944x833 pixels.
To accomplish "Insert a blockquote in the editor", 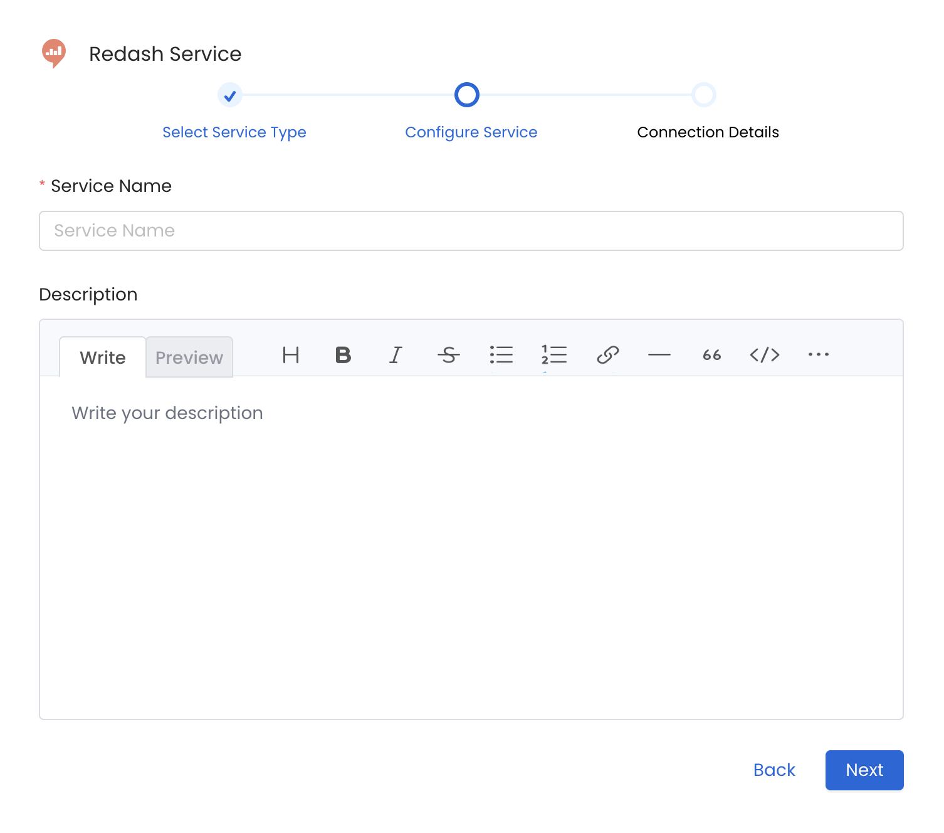I will pyautogui.click(x=712, y=355).
